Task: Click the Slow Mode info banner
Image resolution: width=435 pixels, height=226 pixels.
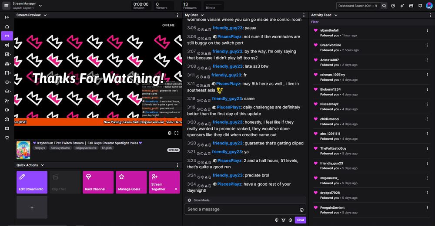Action: pyautogui.click(x=245, y=200)
